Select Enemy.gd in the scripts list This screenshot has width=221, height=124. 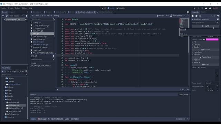point(37,23)
